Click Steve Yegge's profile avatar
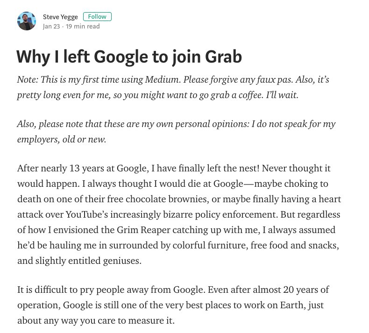Image resolution: width=369 pixels, height=333 pixels. pyautogui.click(x=27, y=21)
